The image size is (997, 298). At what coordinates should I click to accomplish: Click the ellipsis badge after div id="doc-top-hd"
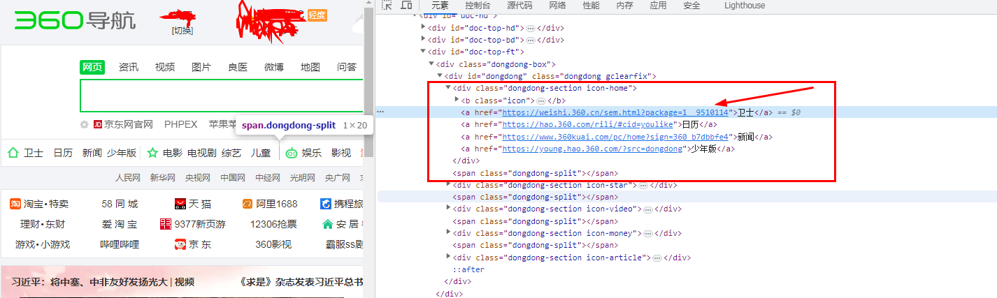531,29
